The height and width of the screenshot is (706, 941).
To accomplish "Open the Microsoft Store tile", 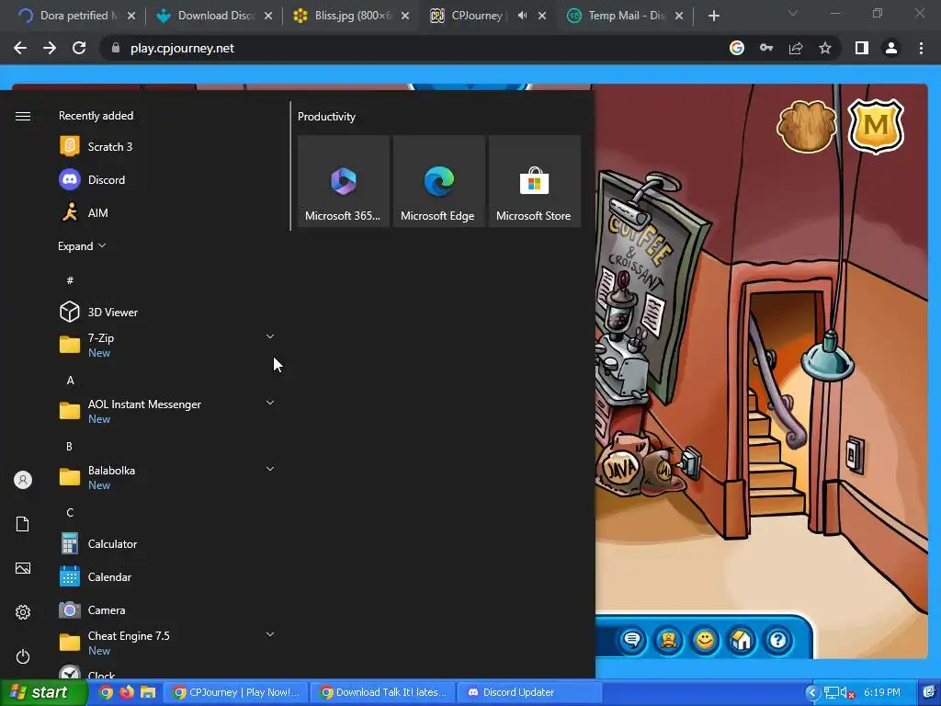I will (x=535, y=181).
